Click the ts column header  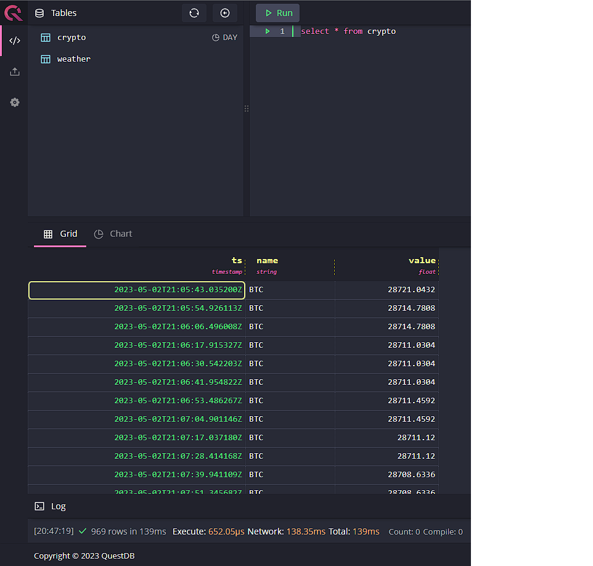click(137, 265)
